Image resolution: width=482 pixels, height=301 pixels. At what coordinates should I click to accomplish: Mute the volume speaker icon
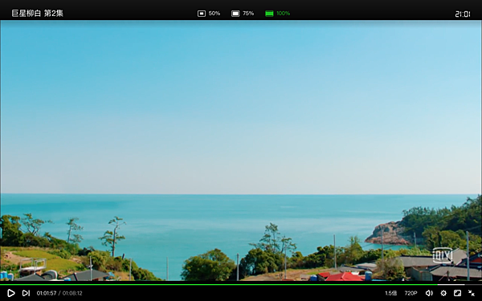429,293
